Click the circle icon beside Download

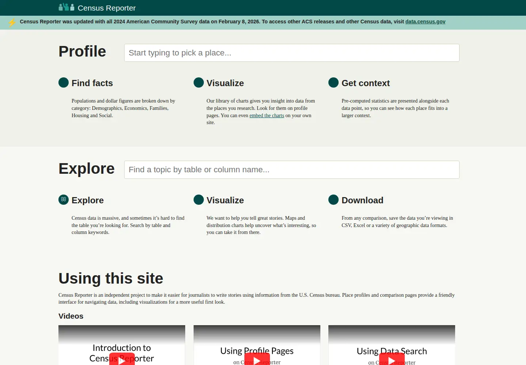333,200
